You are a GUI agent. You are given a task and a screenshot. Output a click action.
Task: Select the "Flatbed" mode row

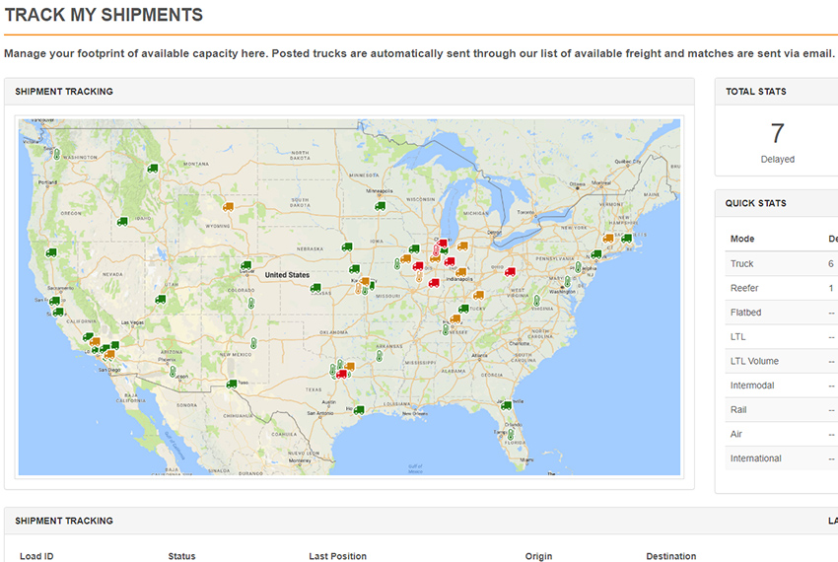pyautogui.click(x=782, y=313)
